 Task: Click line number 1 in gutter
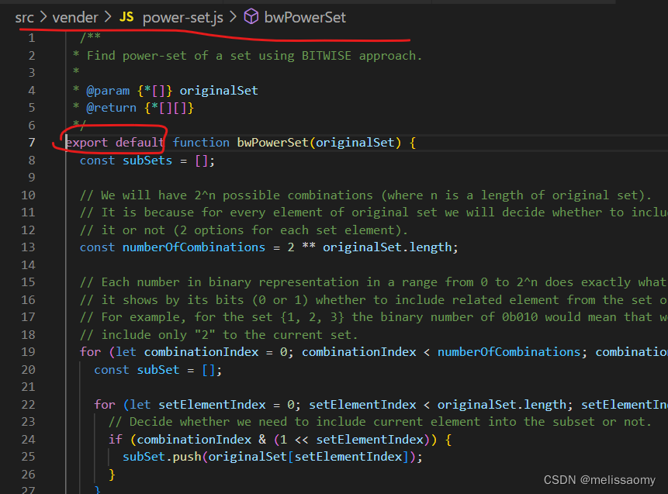(x=32, y=38)
